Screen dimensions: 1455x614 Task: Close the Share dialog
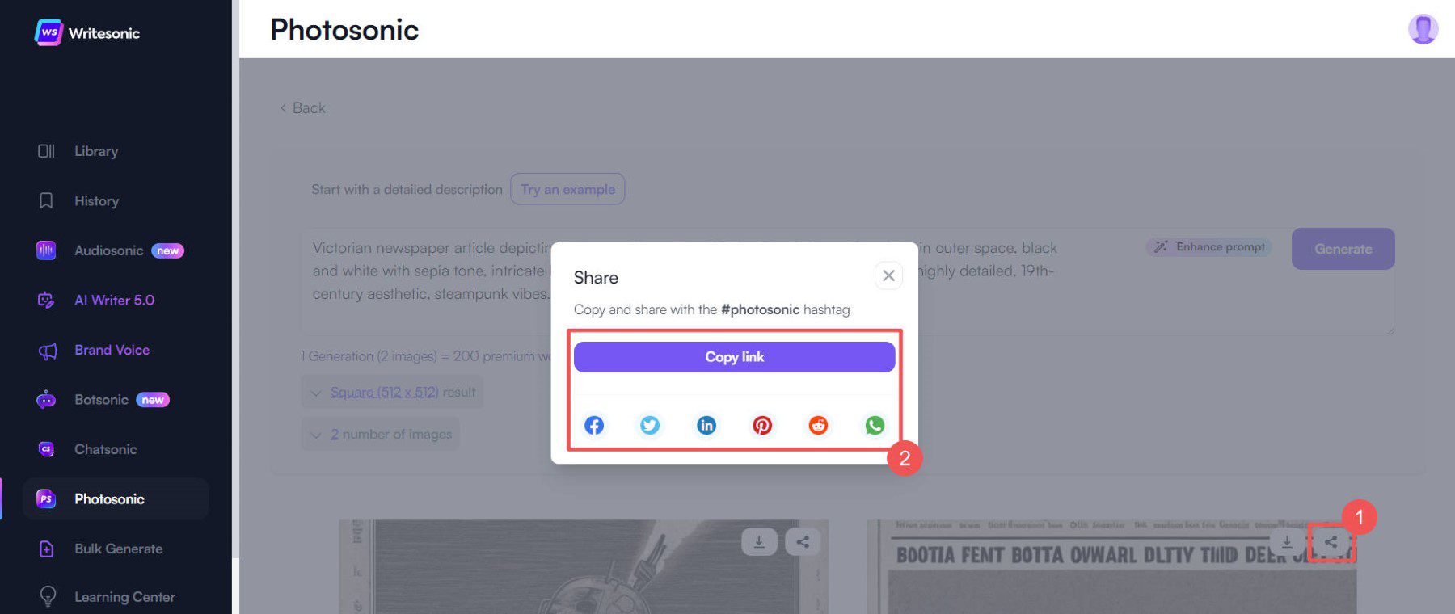point(888,275)
